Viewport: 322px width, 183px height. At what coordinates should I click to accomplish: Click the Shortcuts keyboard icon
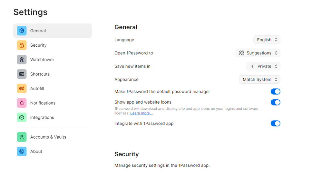point(22,74)
